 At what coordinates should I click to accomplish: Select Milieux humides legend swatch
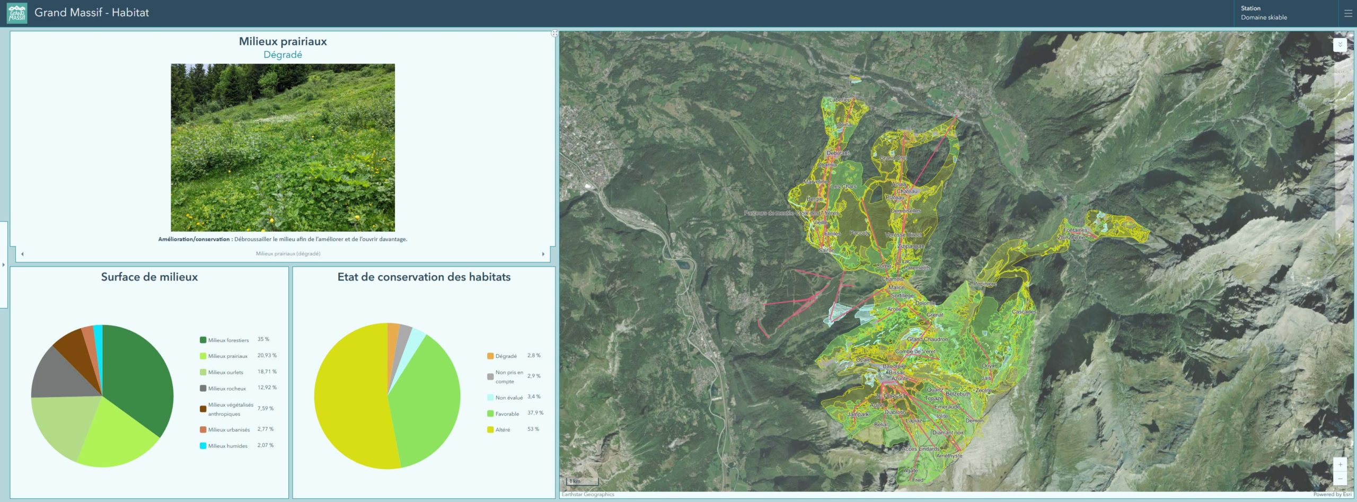[203, 446]
